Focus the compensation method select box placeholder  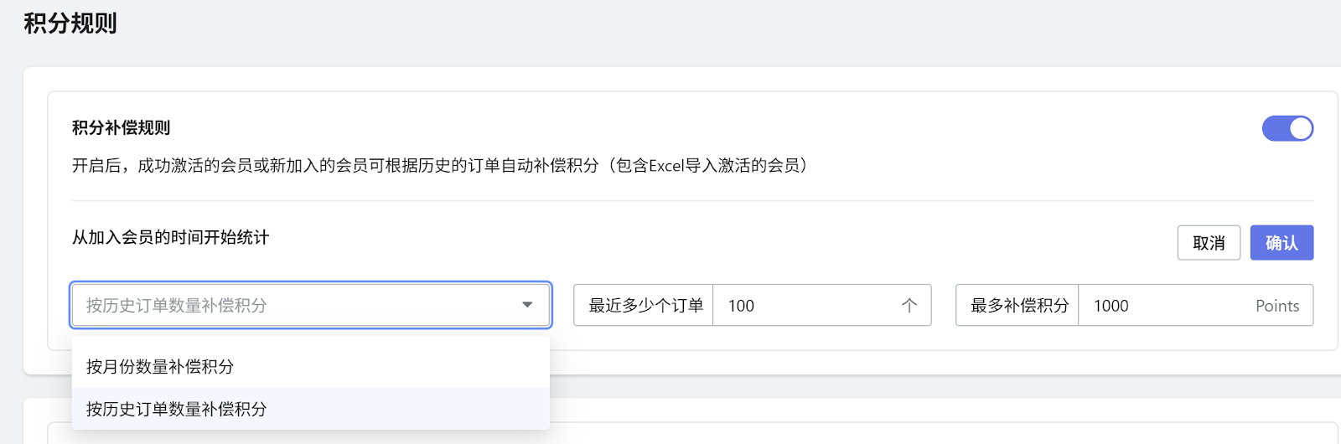(x=177, y=306)
